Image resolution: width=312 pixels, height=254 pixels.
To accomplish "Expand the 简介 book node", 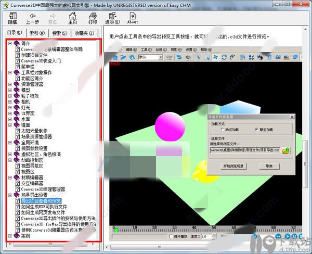I will pos(10,43).
